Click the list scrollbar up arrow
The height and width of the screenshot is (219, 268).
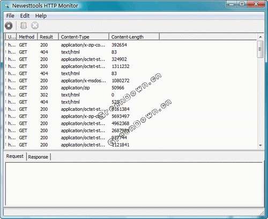pyautogui.click(x=260, y=37)
